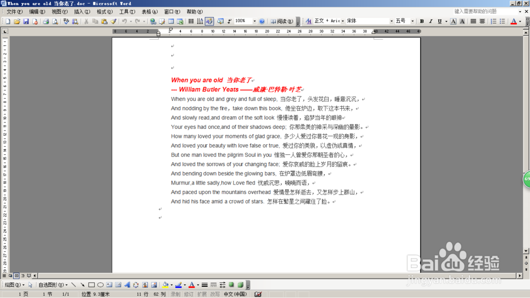
Task: Open a file with folder icon
Action: (17, 21)
